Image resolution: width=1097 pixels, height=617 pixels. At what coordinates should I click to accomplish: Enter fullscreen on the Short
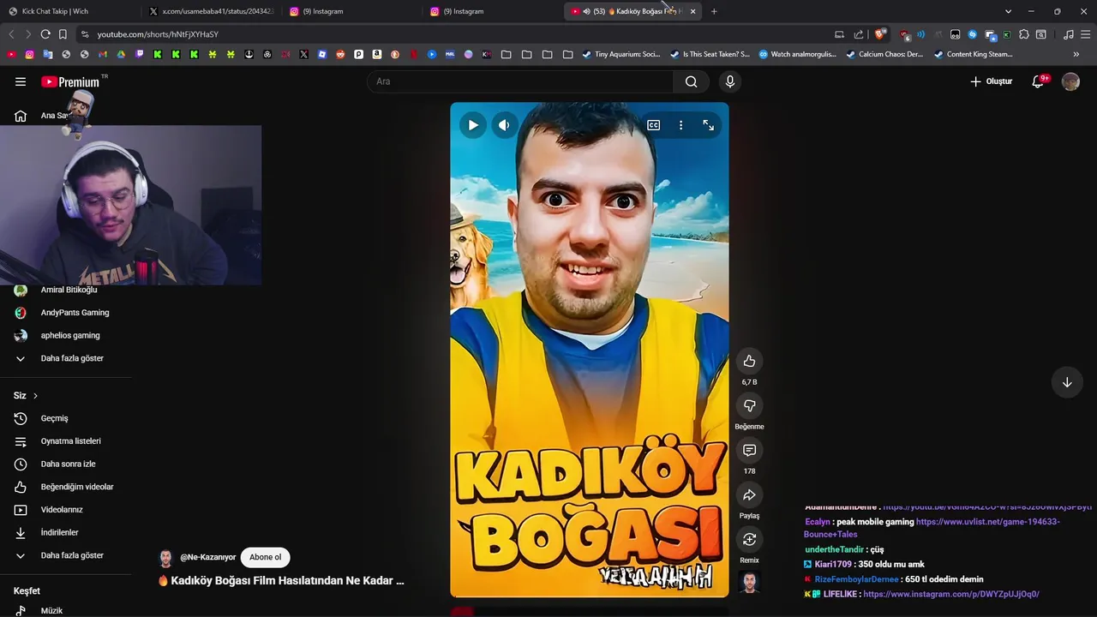click(x=708, y=125)
